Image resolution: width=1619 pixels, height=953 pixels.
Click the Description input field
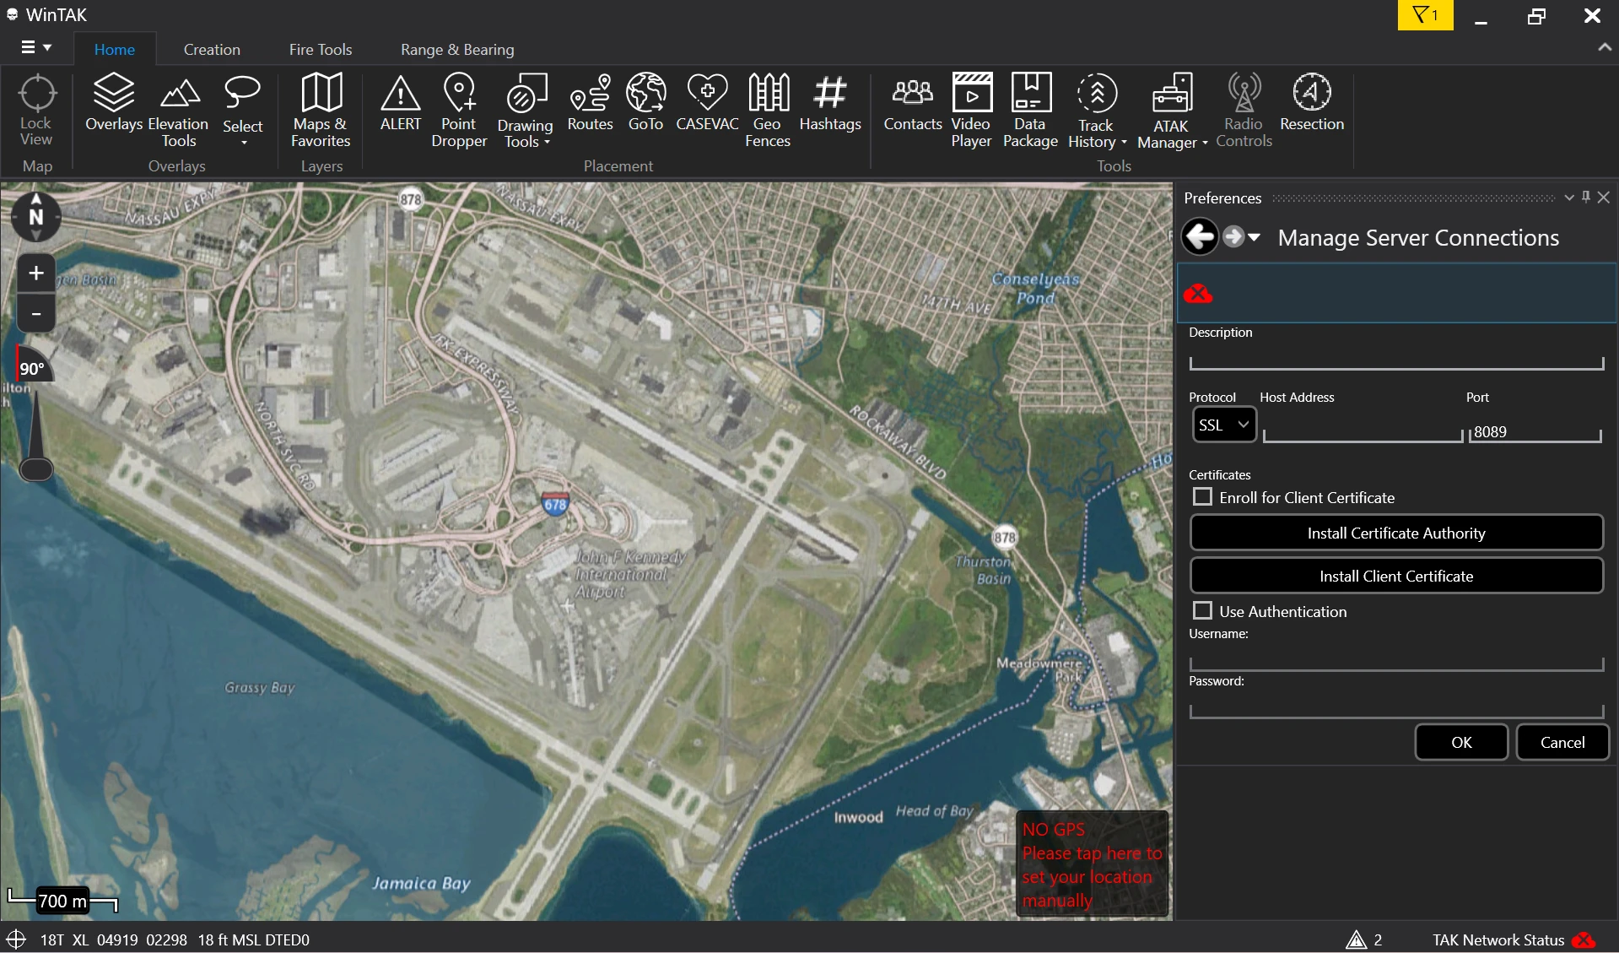tap(1396, 359)
